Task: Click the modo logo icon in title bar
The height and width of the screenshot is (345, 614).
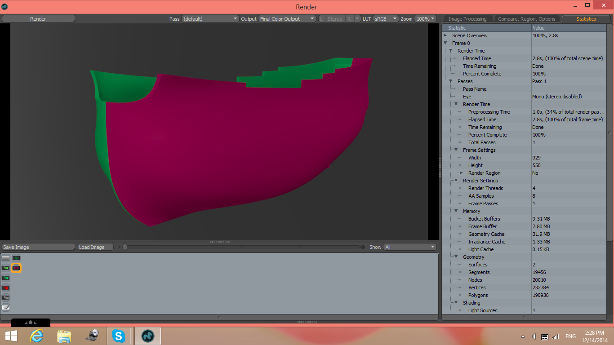Action: 4,7
